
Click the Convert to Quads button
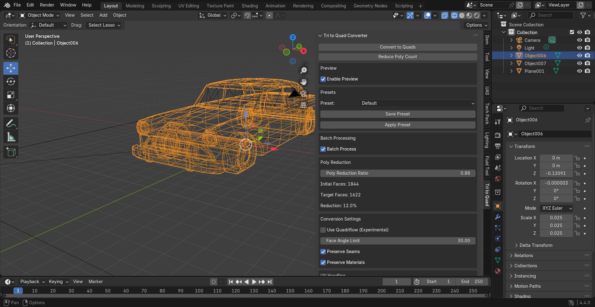coord(398,47)
